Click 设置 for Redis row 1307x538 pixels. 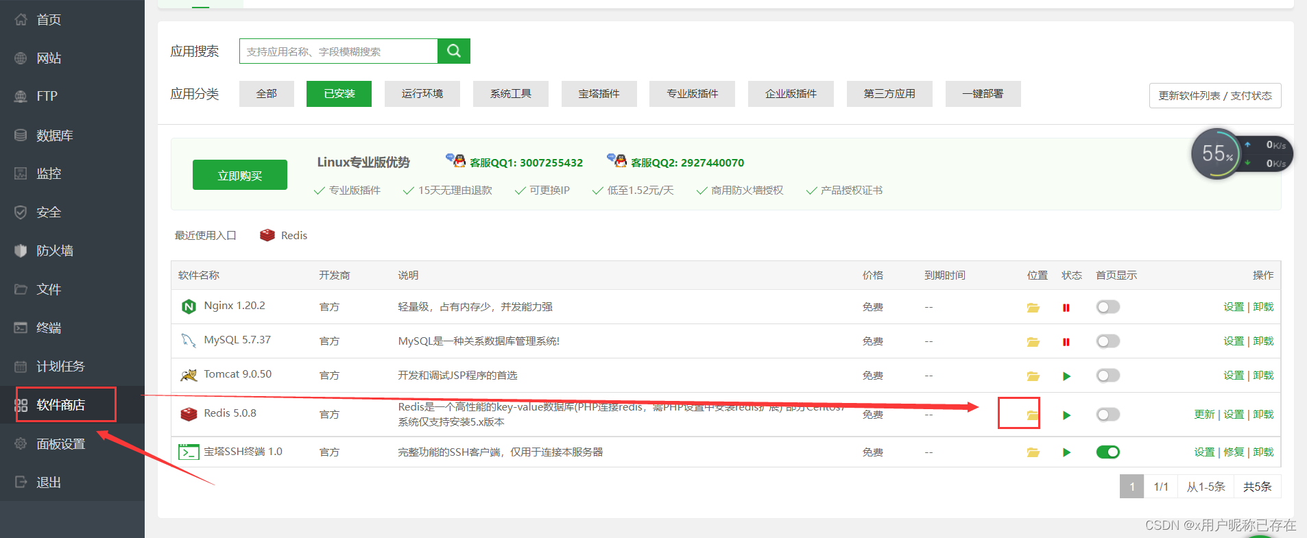pos(1234,415)
